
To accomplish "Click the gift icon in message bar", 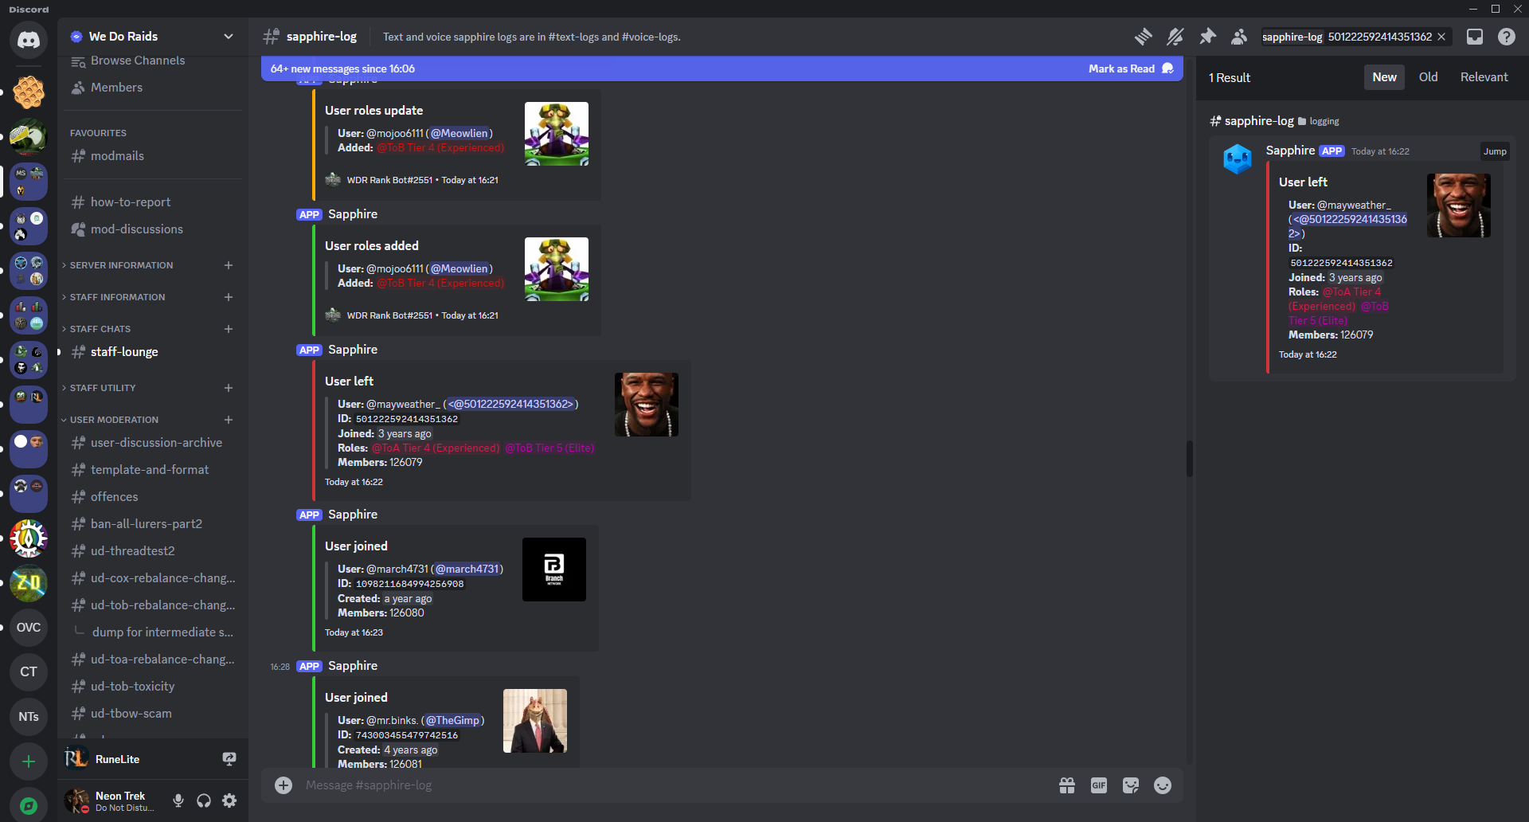I will [1067, 785].
